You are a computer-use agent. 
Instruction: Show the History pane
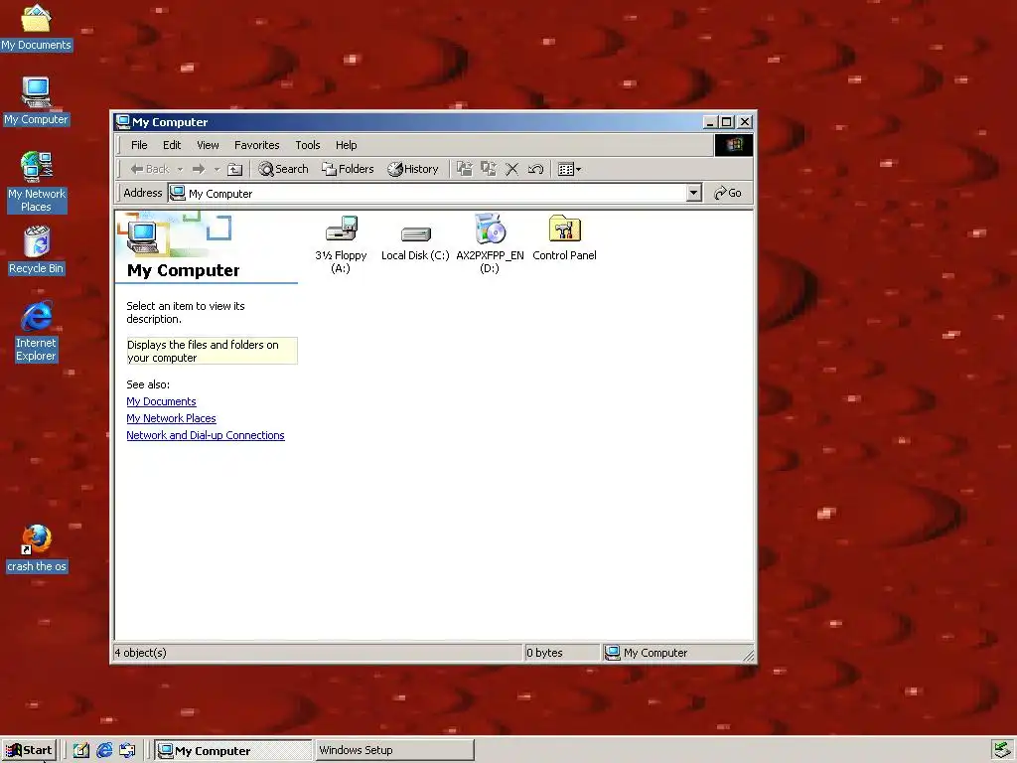[413, 169]
